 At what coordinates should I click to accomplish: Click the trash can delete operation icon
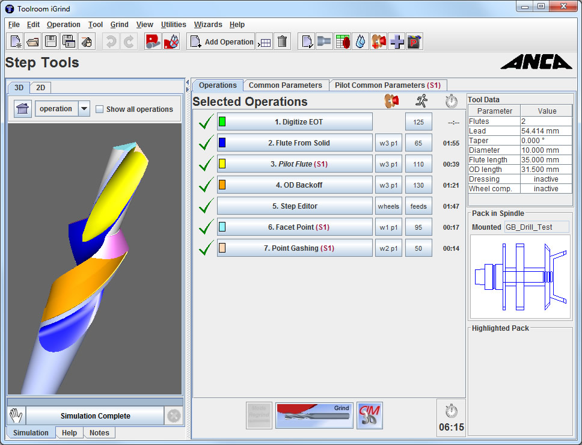tap(282, 41)
